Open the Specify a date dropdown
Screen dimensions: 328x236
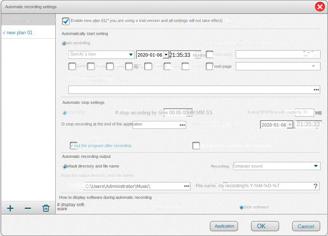[131, 54]
